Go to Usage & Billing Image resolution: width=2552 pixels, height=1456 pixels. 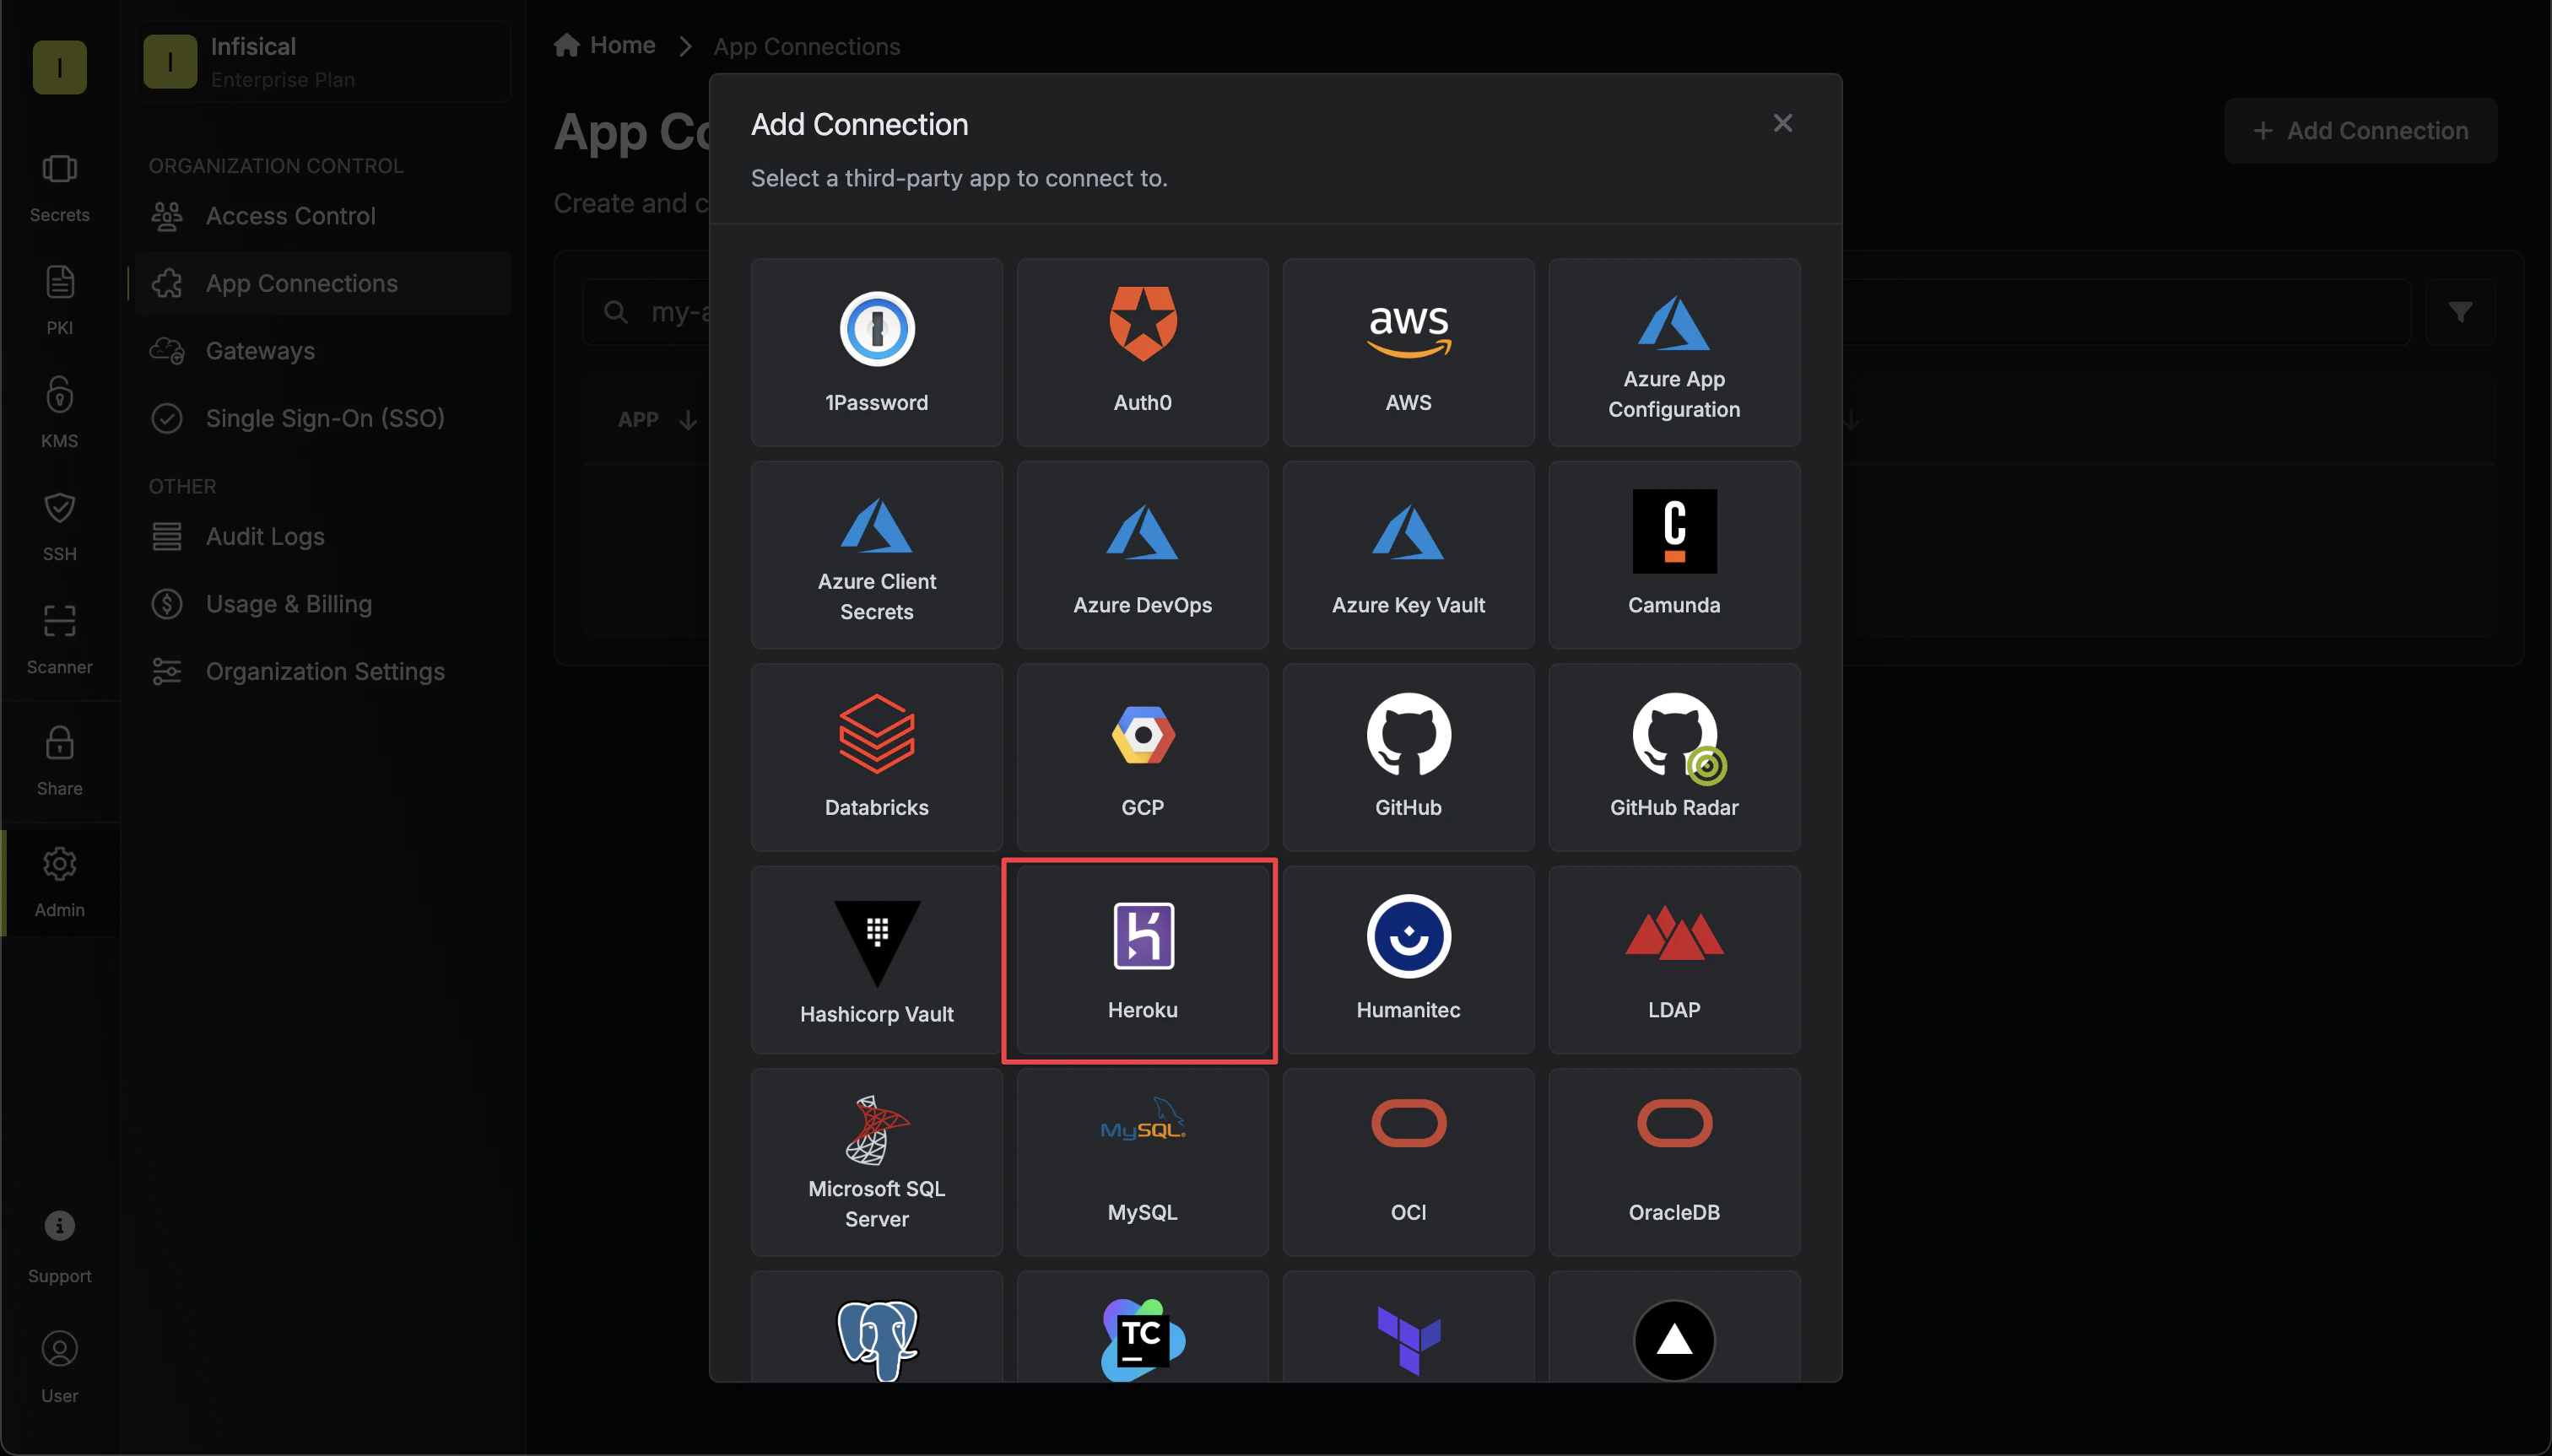(322, 604)
